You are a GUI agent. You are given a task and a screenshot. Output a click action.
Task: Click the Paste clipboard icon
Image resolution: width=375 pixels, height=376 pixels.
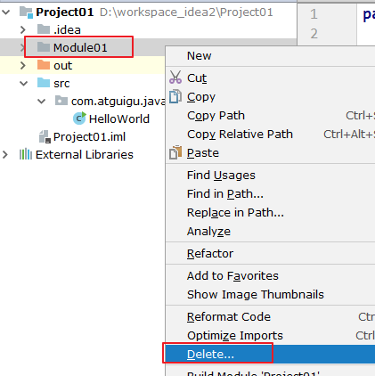[x=175, y=152]
